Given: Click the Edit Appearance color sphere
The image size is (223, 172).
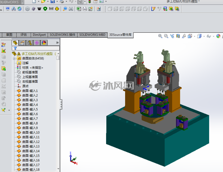Looking at the screenshot, I should (x=218, y=36).
